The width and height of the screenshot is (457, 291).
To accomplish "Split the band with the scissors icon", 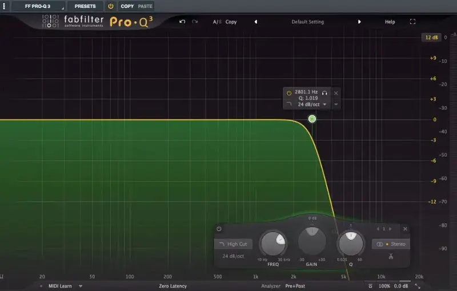I will [x=391, y=256].
